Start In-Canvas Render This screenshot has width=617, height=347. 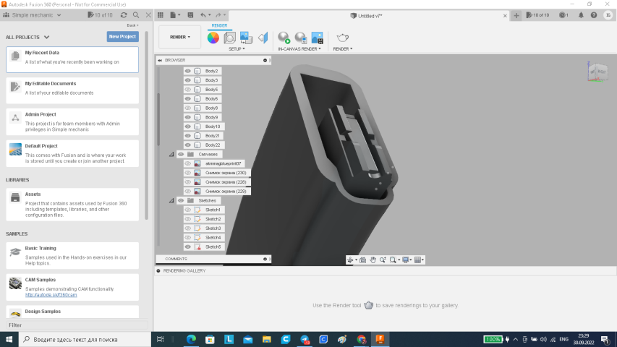pos(284,38)
